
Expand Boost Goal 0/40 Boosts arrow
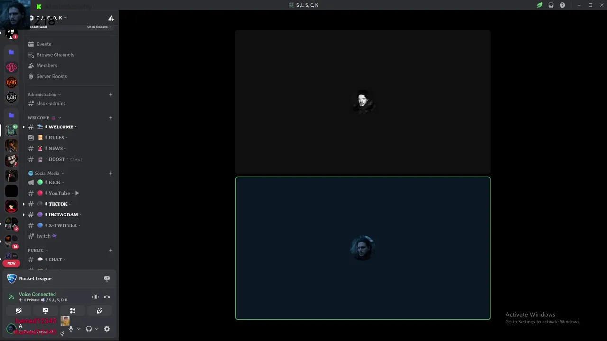click(x=110, y=27)
